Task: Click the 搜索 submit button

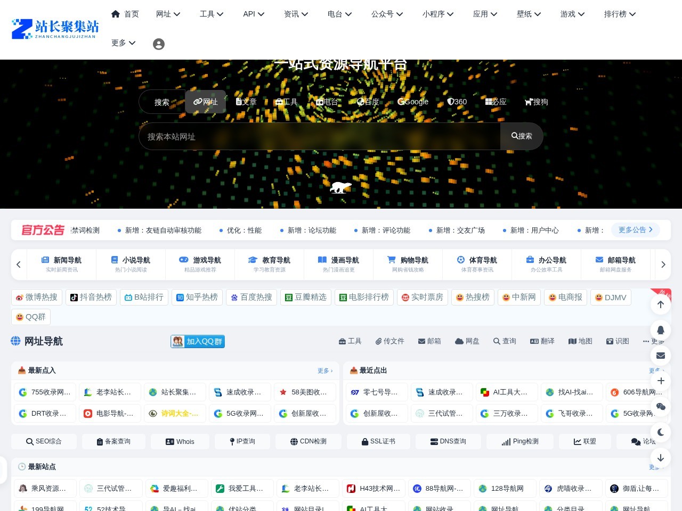Action: [x=522, y=136]
